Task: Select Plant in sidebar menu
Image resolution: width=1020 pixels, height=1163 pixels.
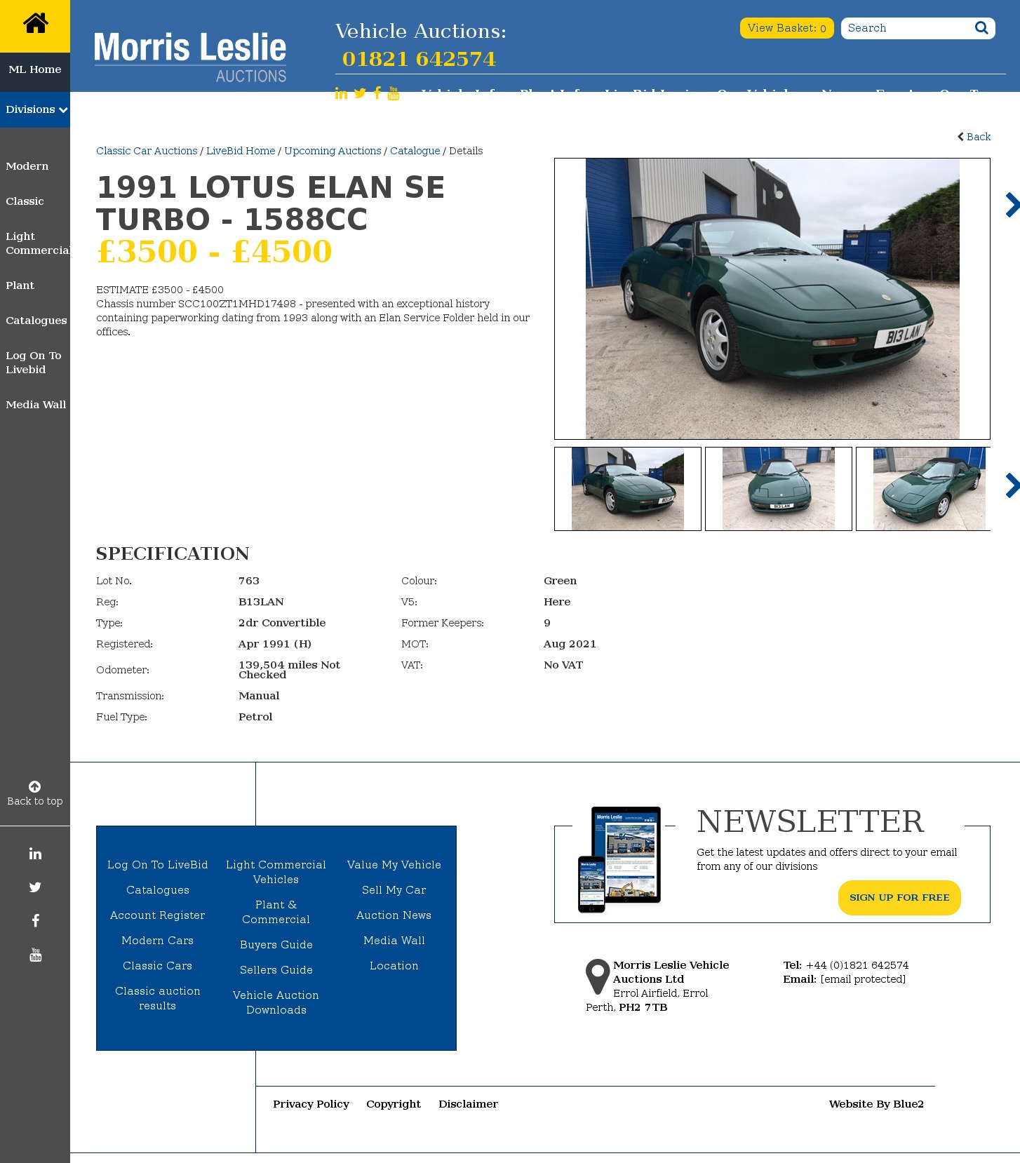Action: pos(20,285)
